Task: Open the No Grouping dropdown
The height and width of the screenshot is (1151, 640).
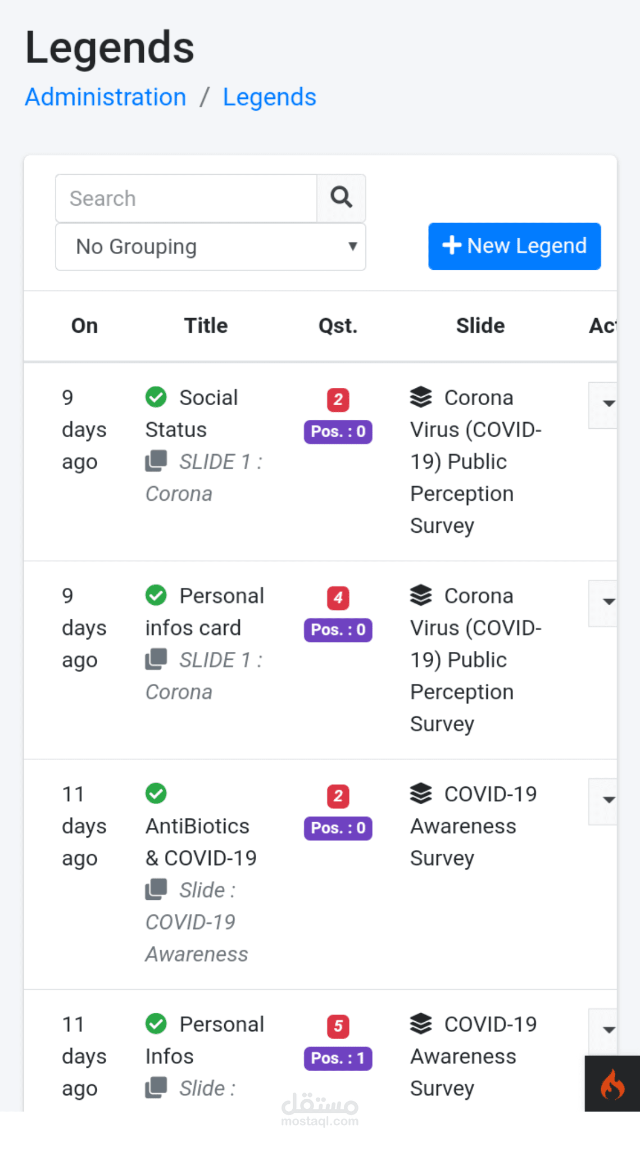Action: pos(211,247)
